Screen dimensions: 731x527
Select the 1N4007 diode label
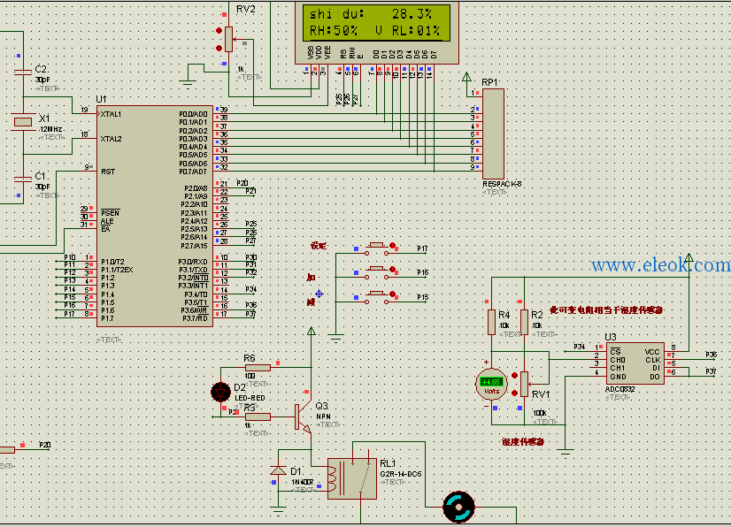(303, 482)
